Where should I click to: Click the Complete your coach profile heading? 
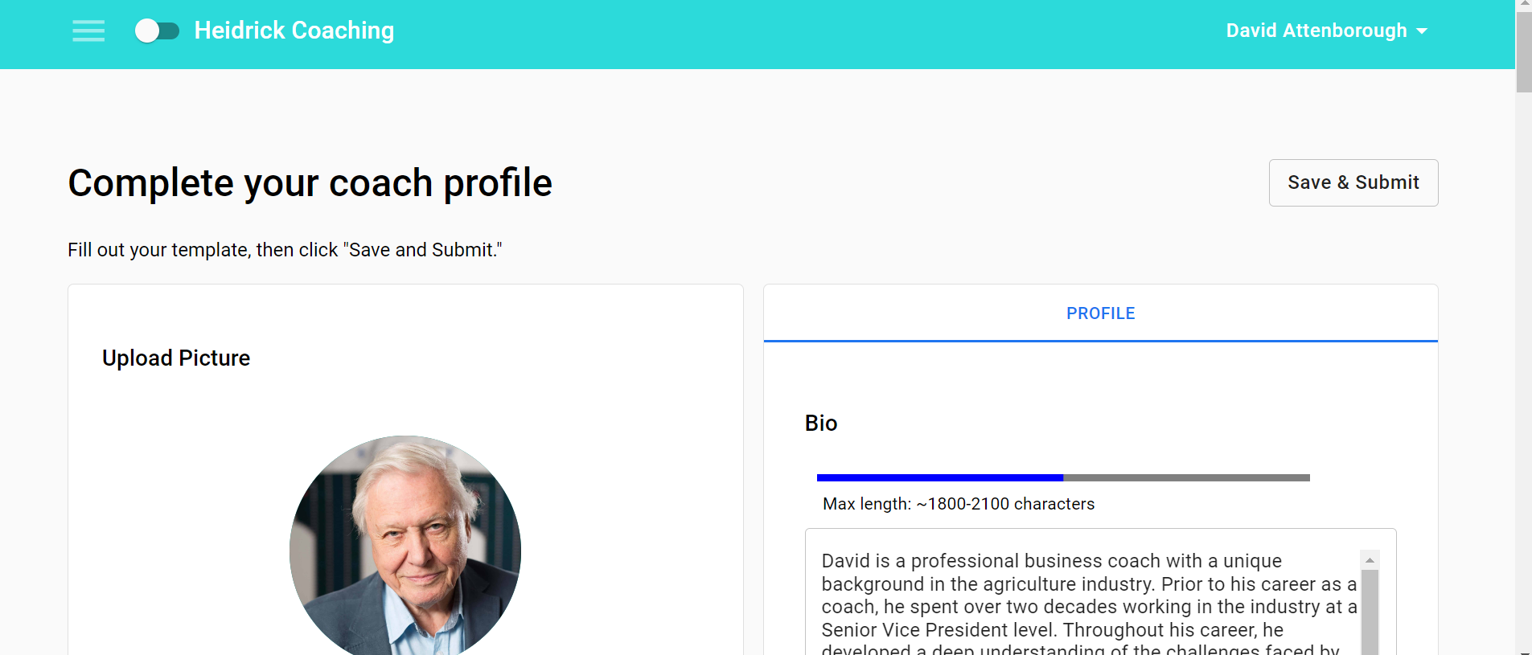click(310, 182)
